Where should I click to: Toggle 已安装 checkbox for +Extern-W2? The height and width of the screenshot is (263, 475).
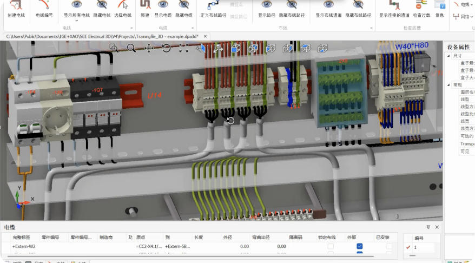[x=388, y=246]
